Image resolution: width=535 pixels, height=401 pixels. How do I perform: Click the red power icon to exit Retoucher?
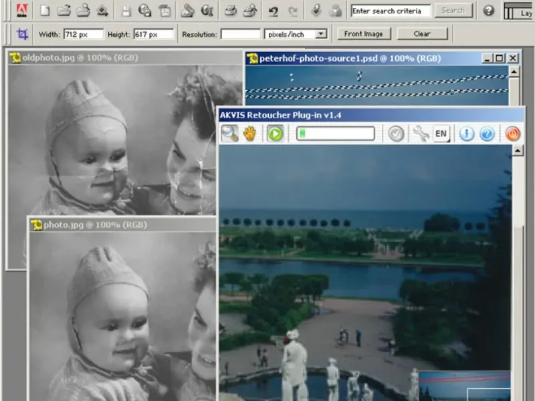click(512, 134)
